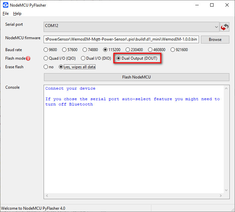Select 57600 baud rate
The image size is (235, 212).
[x=70, y=50]
